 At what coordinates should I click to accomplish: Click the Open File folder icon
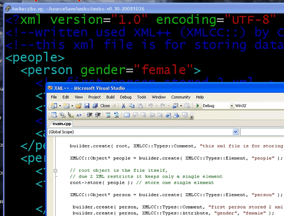click(78, 105)
